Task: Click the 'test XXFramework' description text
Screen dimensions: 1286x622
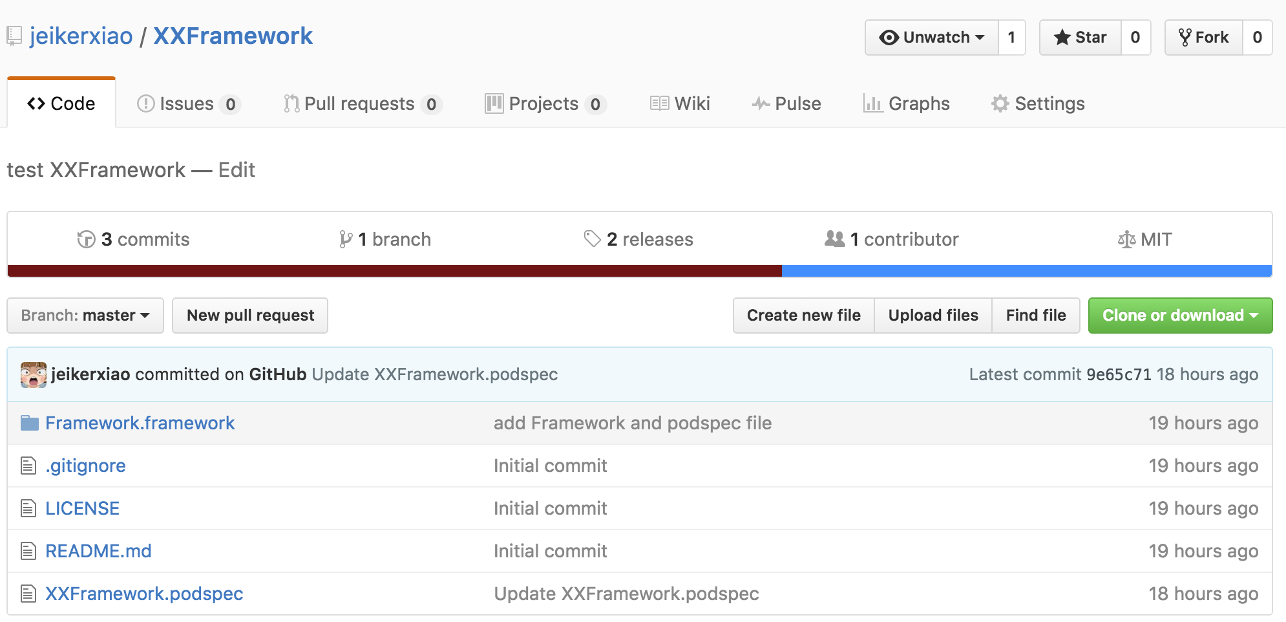Action: pos(96,170)
